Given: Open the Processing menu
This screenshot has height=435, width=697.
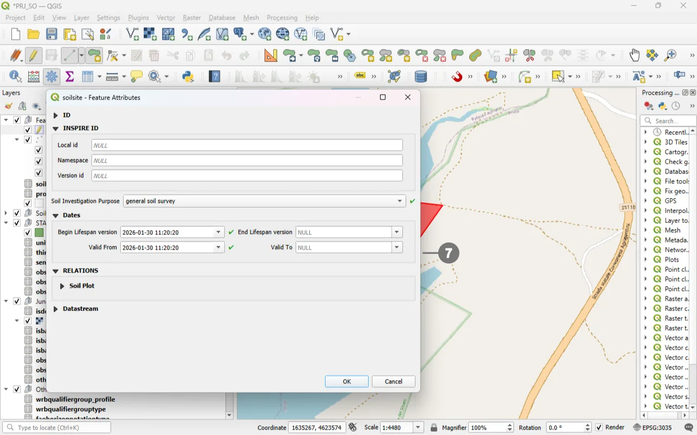Looking at the screenshot, I should (282, 17).
